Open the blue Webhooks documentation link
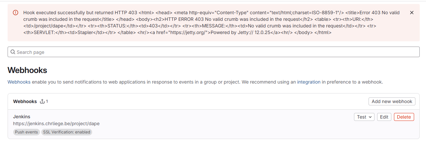This screenshot has width=426, height=144. point(19,82)
